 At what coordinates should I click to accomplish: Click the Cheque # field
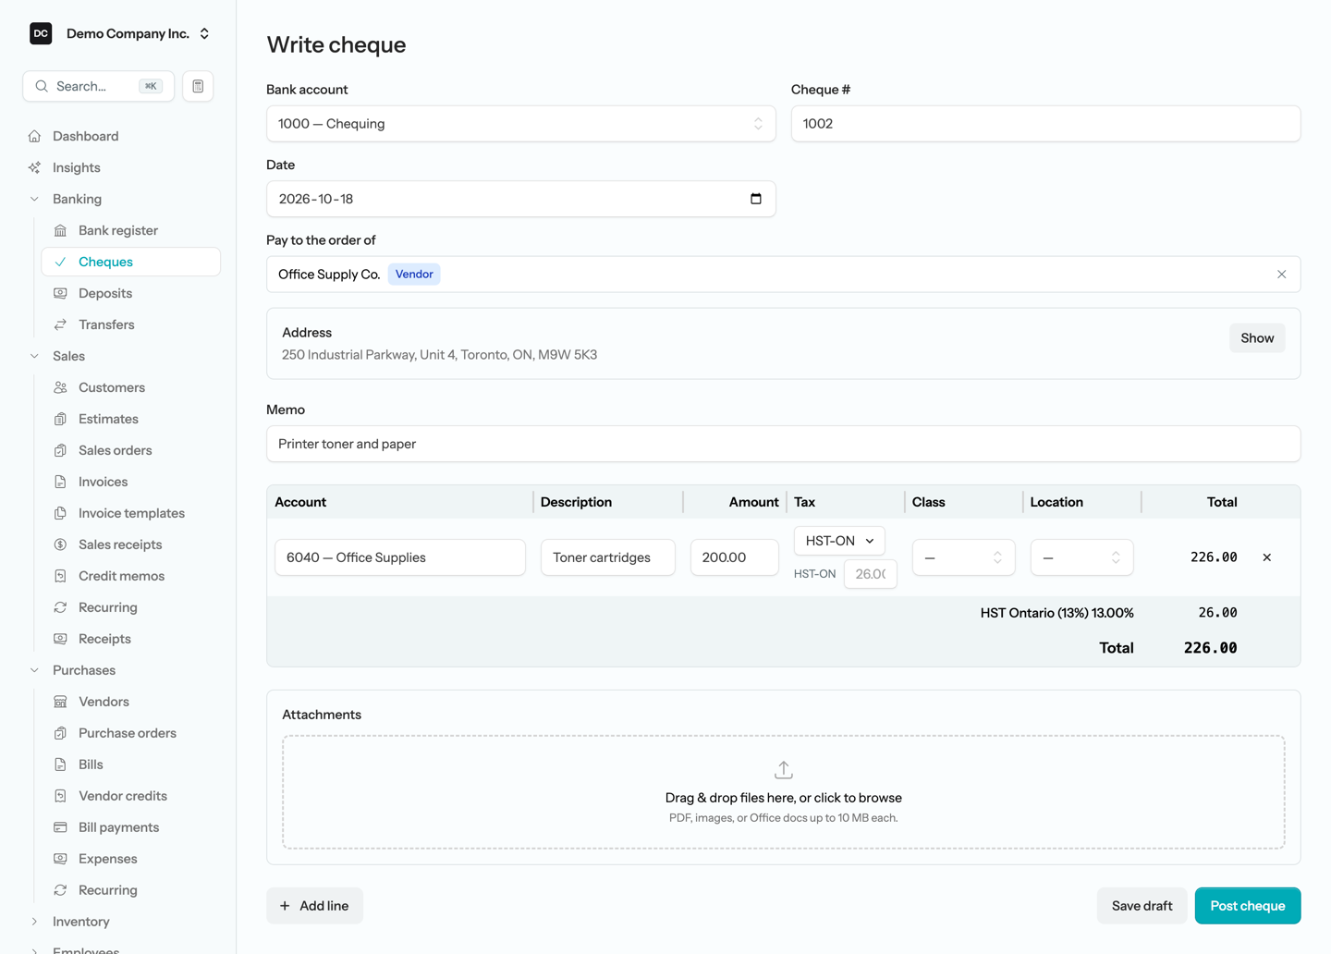(x=1045, y=124)
